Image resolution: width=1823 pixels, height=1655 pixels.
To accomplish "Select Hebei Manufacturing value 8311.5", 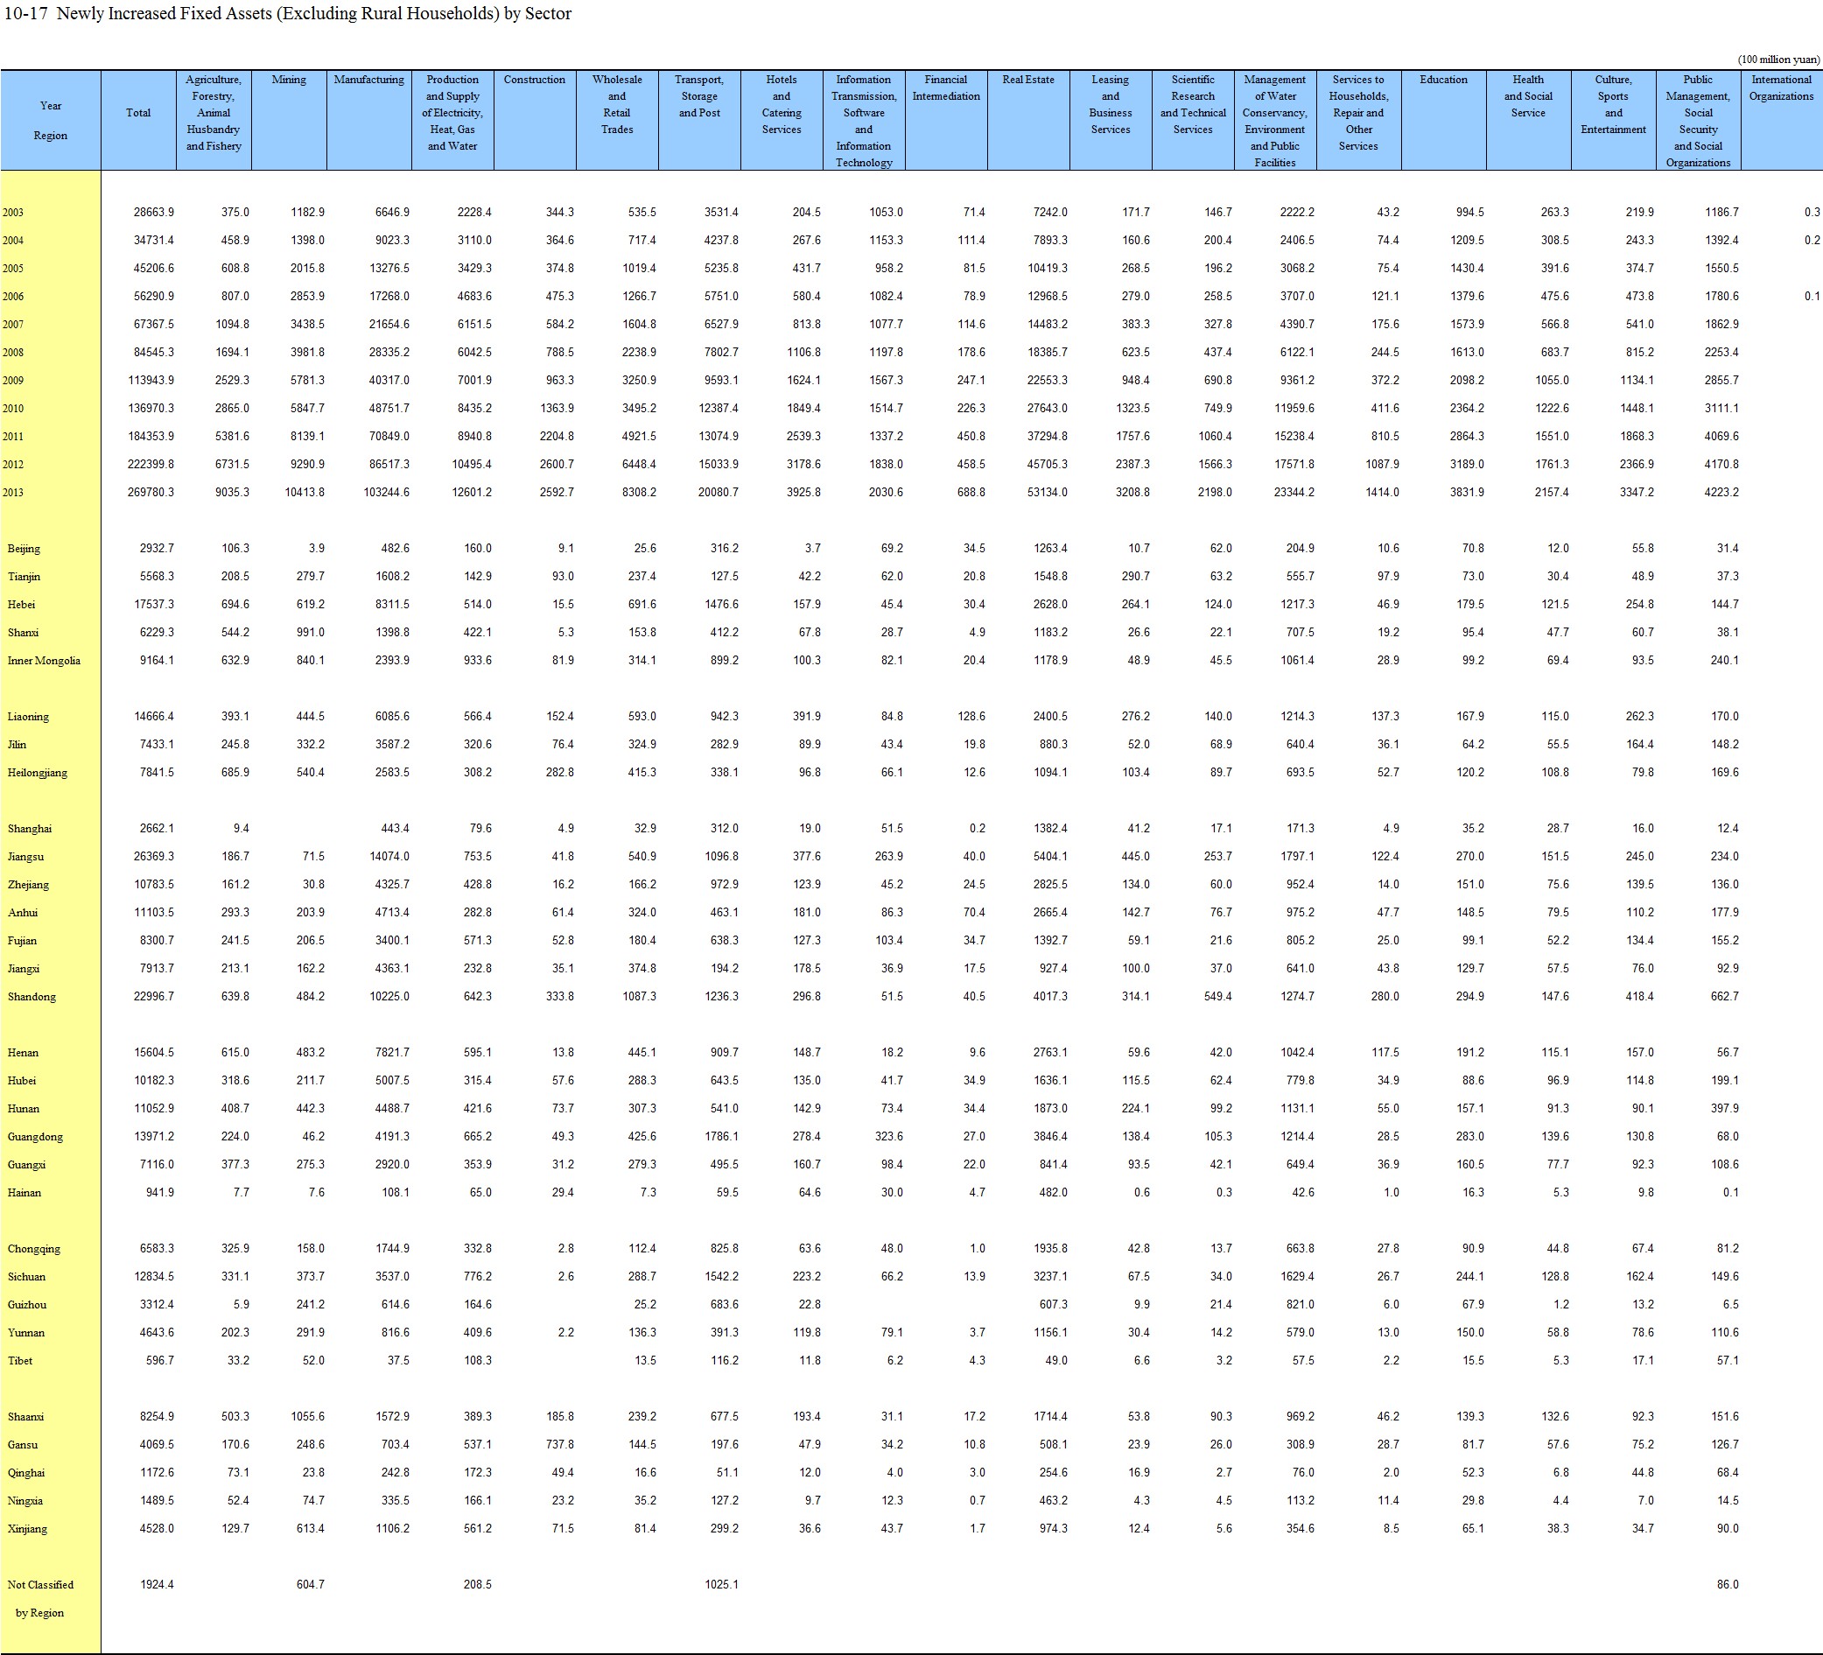I will click(x=391, y=605).
